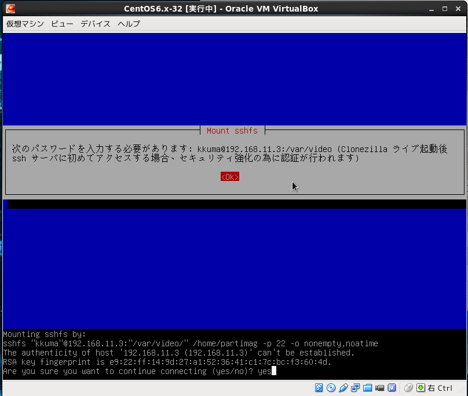
Task: Click the optical disc status icon
Action: (331, 387)
